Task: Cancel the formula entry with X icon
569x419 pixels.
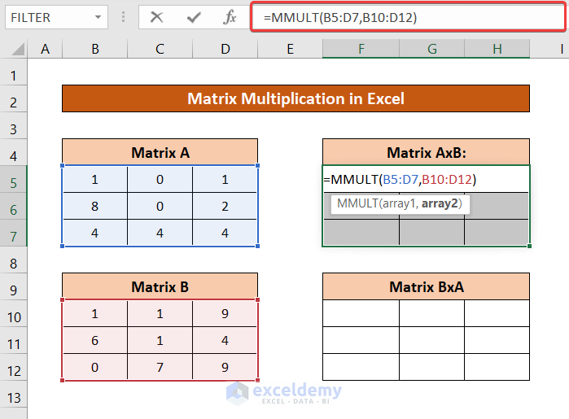Action: coord(156,17)
